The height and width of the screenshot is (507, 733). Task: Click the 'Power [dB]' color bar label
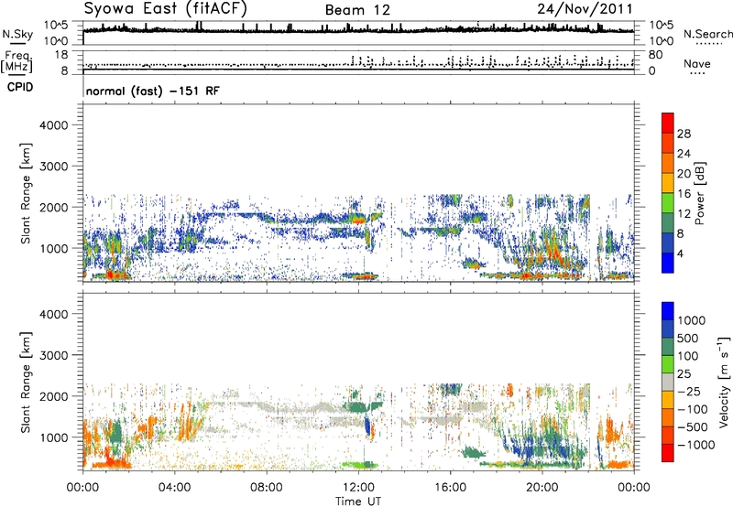700,193
